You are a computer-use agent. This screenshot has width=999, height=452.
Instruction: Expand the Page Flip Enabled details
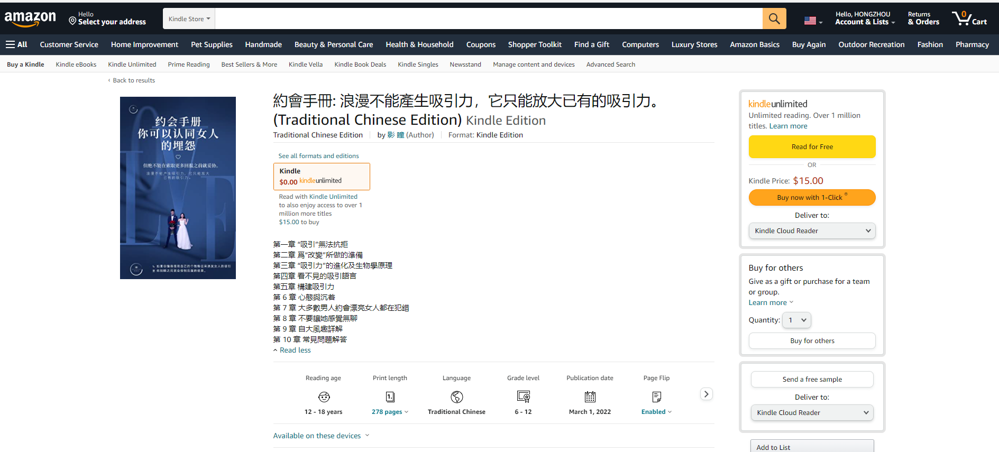[x=656, y=412]
